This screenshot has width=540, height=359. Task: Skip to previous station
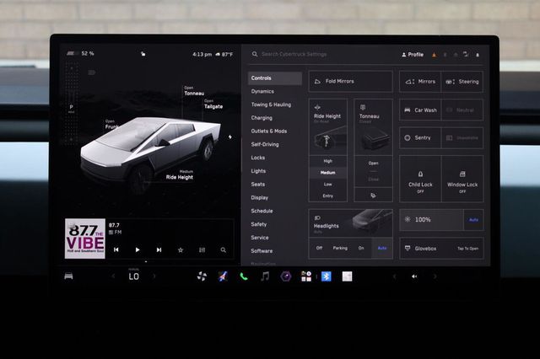[116, 249]
